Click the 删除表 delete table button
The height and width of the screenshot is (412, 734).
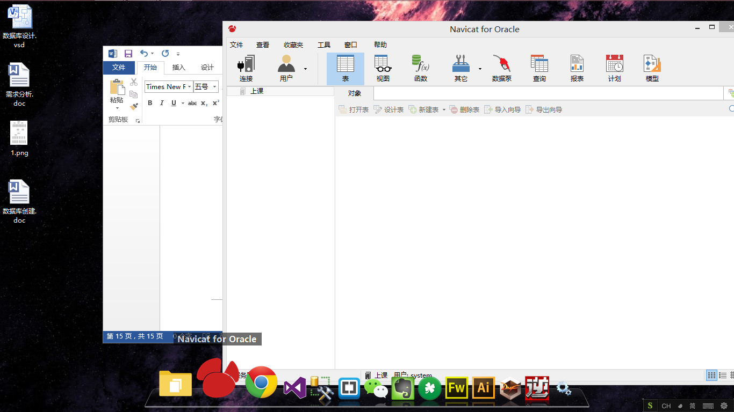pyautogui.click(x=464, y=109)
